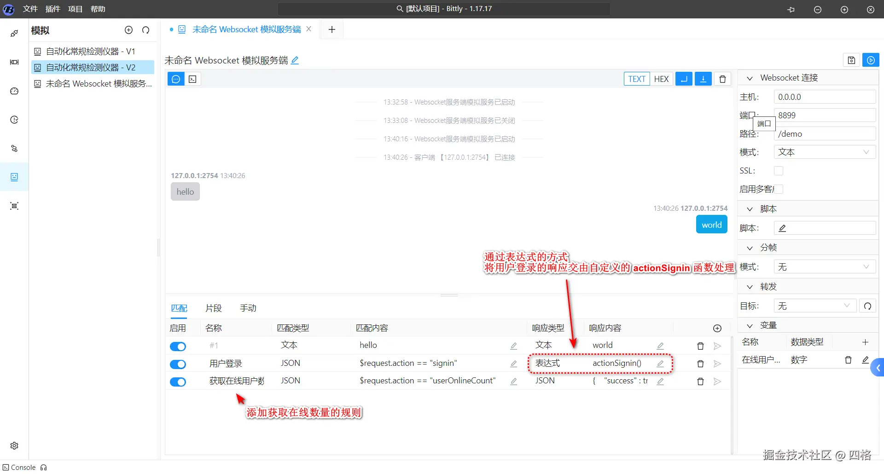The height and width of the screenshot is (474, 884).
Task: Delete the 用户登录 match rule
Action: (700, 364)
